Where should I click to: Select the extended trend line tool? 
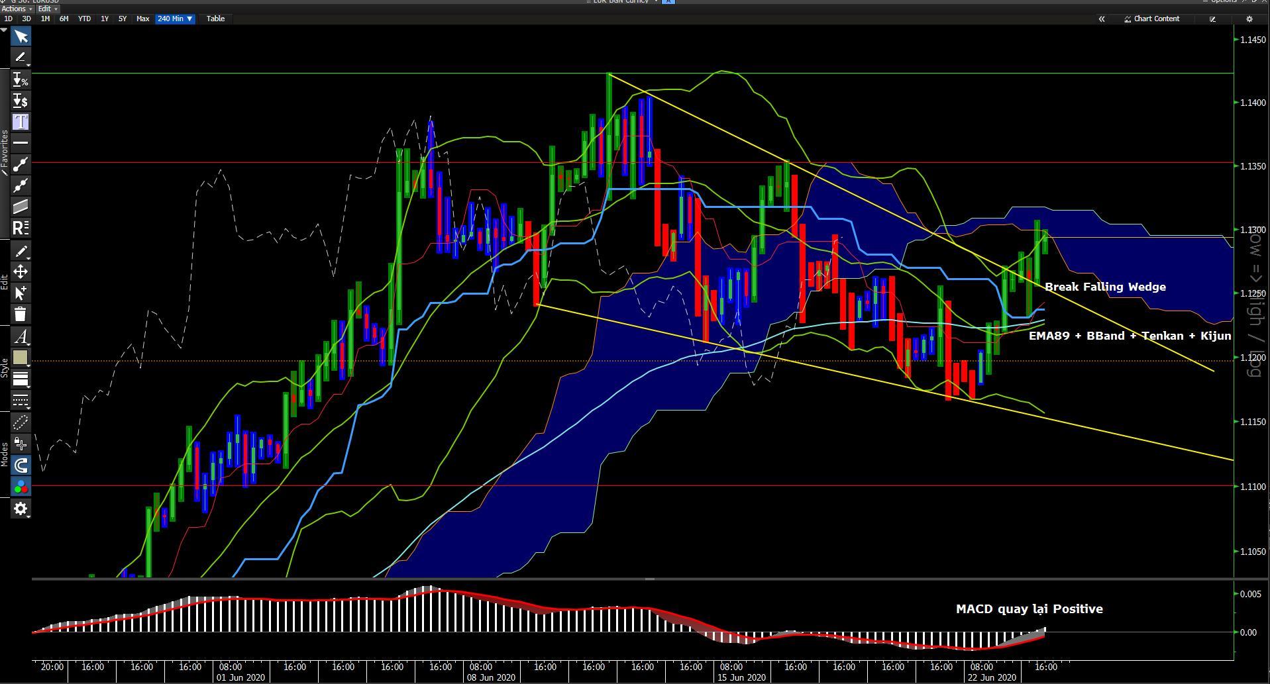coord(21,185)
